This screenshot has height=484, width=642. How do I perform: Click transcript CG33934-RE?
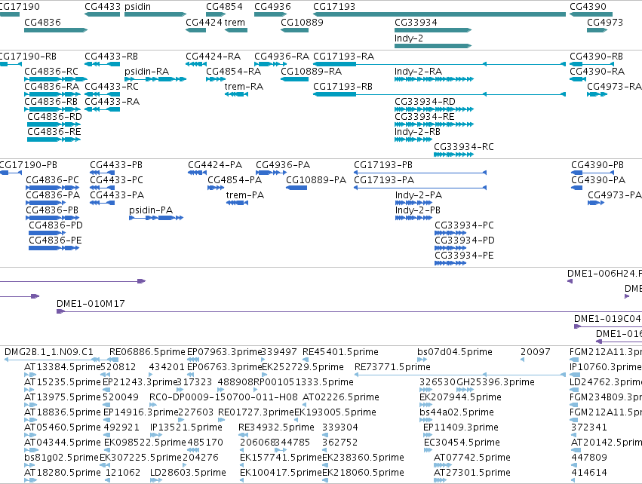point(425,117)
